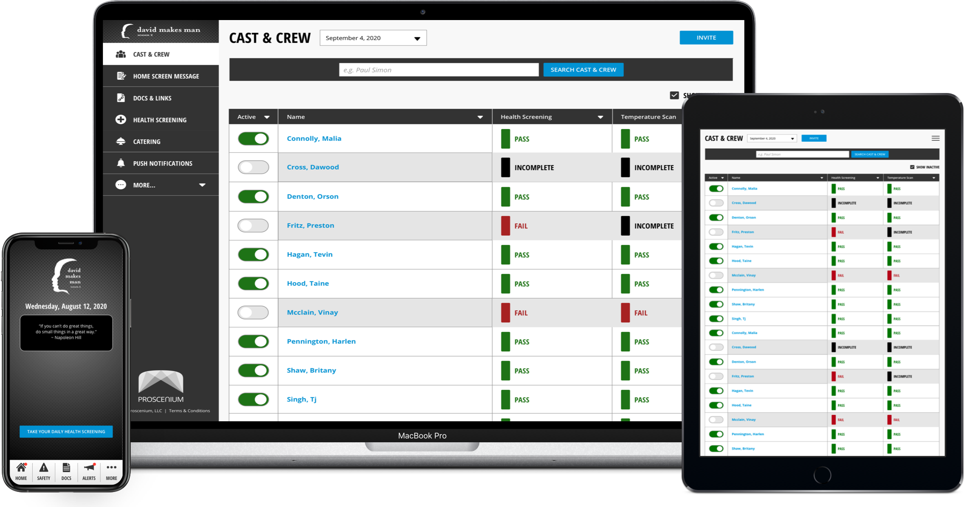Open the hamburger menu on tablet
Screen dimensions: 967x507
[x=936, y=138]
